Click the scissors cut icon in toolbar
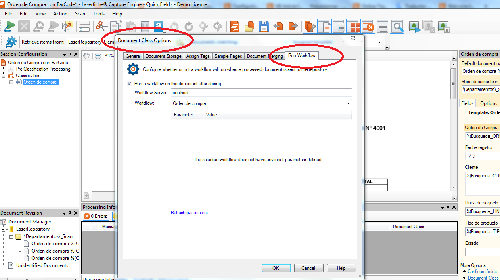 coord(101,27)
